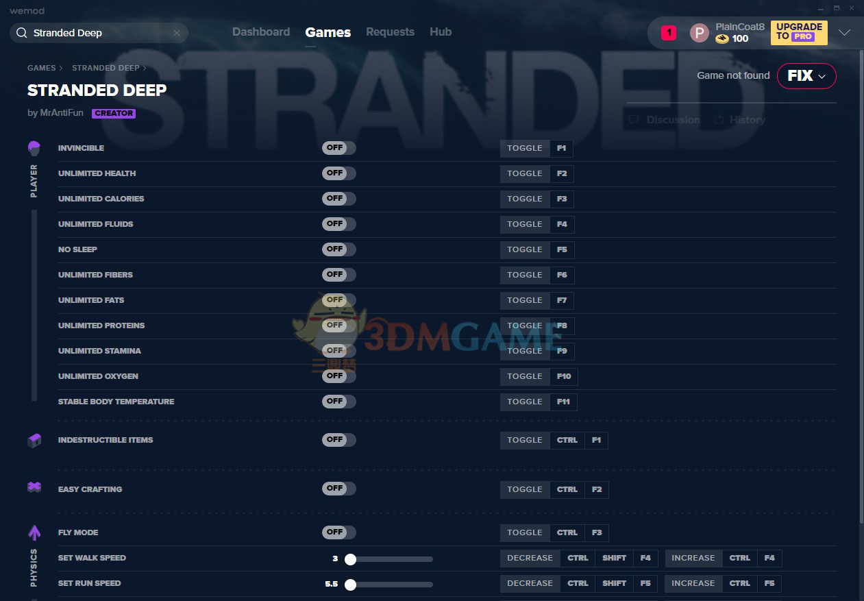
Task: Open the Dashboard tab
Action: click(x=261, y=32)
